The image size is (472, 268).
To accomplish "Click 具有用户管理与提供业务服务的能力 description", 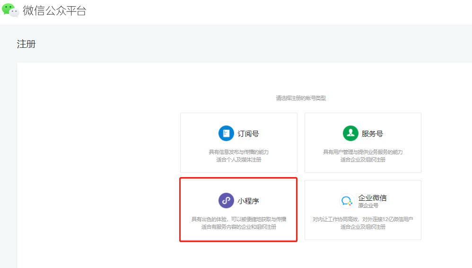I will click(x=363, y=152).
